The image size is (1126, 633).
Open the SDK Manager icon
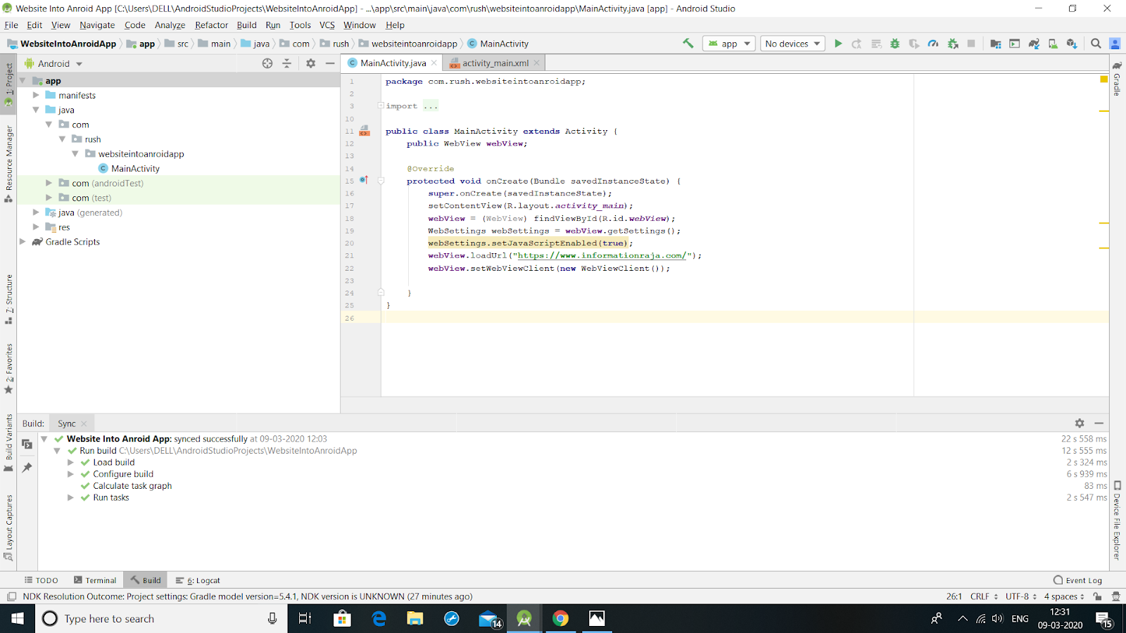pyautogui.click(x=1071, y=43)
